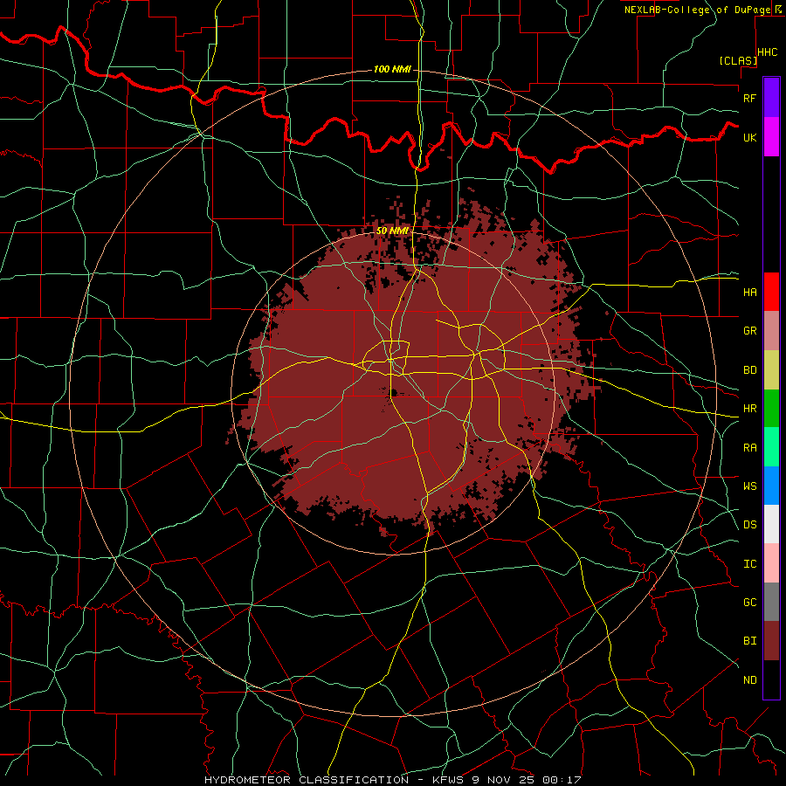The image size is (786, 786).
Task: Click the IC legend label
Action: [749, 564]
